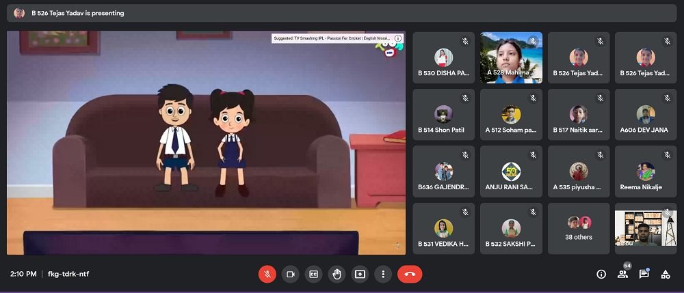Click the Present now screen share icon
Image resolution: width=684 pixels, height=293 pixels.
pyautogui.click(x=360, y=274)
